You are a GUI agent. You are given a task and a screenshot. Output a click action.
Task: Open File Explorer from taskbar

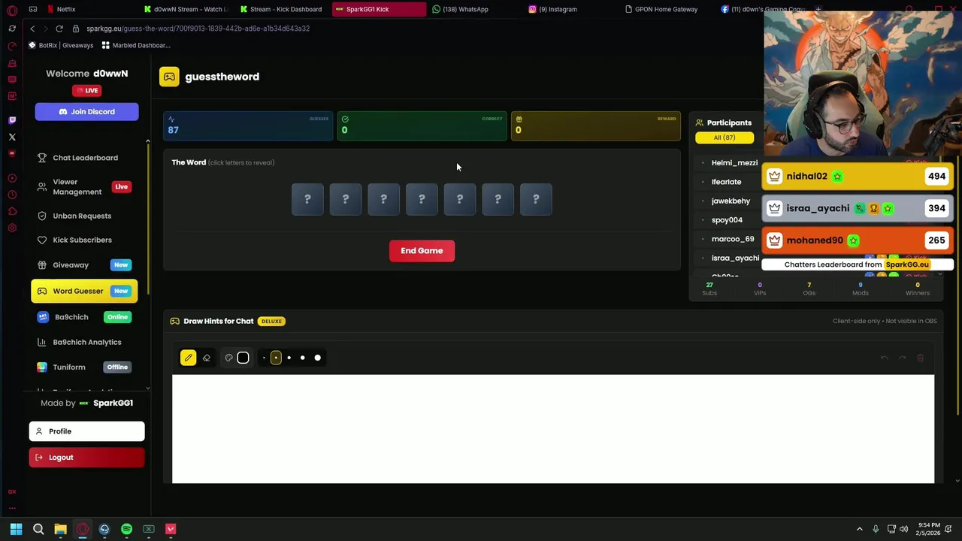point(60,529)
